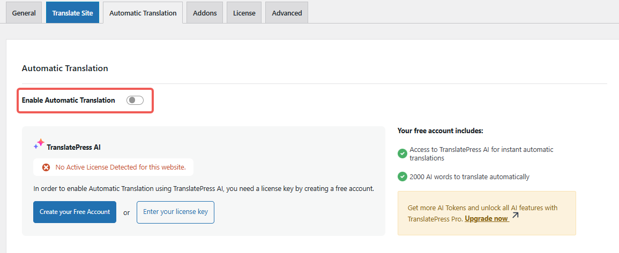The image size is (619, 253).
Task: Show the Advanced tab
Action: pyautogui.click(x=287, y=13)
